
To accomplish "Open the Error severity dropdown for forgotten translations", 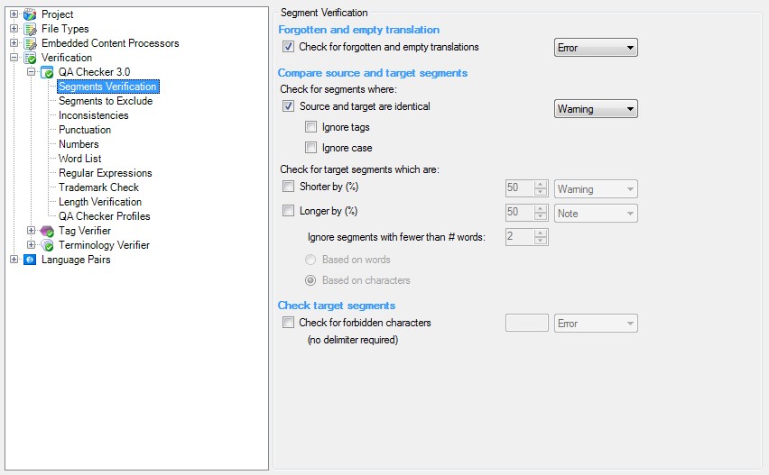I will point(596,48).
